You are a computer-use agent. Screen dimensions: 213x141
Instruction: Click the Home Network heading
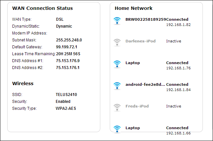(133, 8)
